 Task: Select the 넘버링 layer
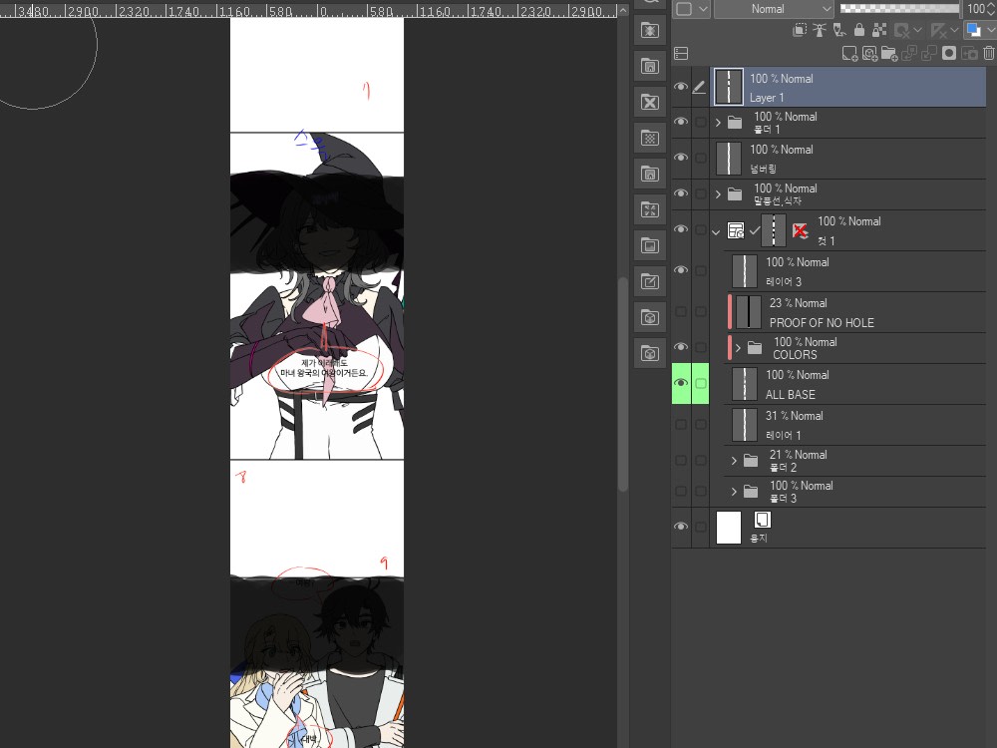tap(848, 159)
